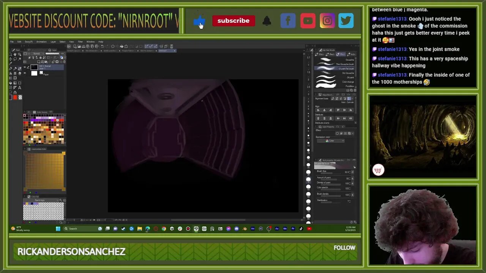This screenshot has width=486, height=273.
Task: Toggle snap to ruler icon in command bar
Action: 147,46
